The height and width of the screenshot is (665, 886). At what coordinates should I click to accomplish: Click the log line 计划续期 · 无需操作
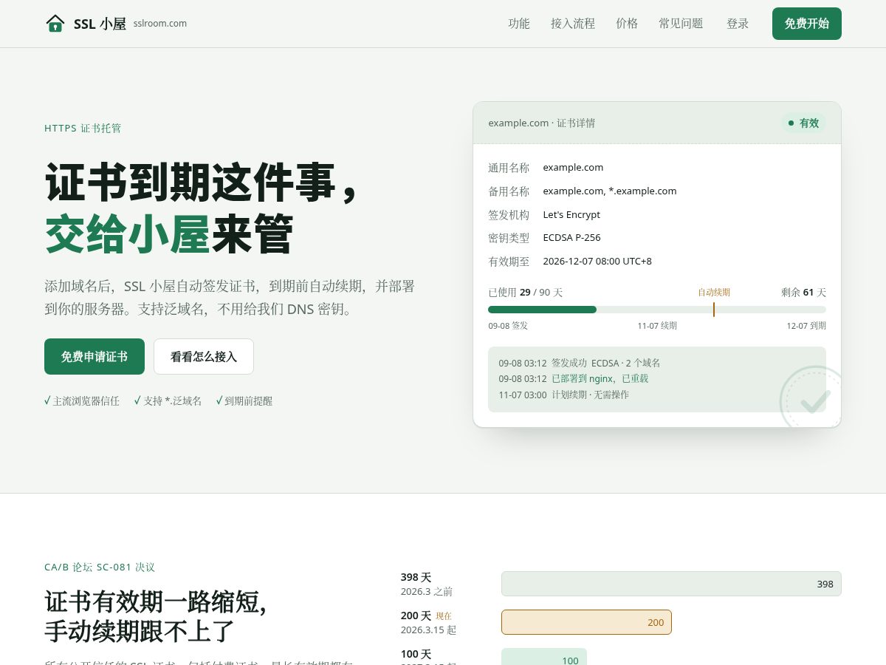590,395
